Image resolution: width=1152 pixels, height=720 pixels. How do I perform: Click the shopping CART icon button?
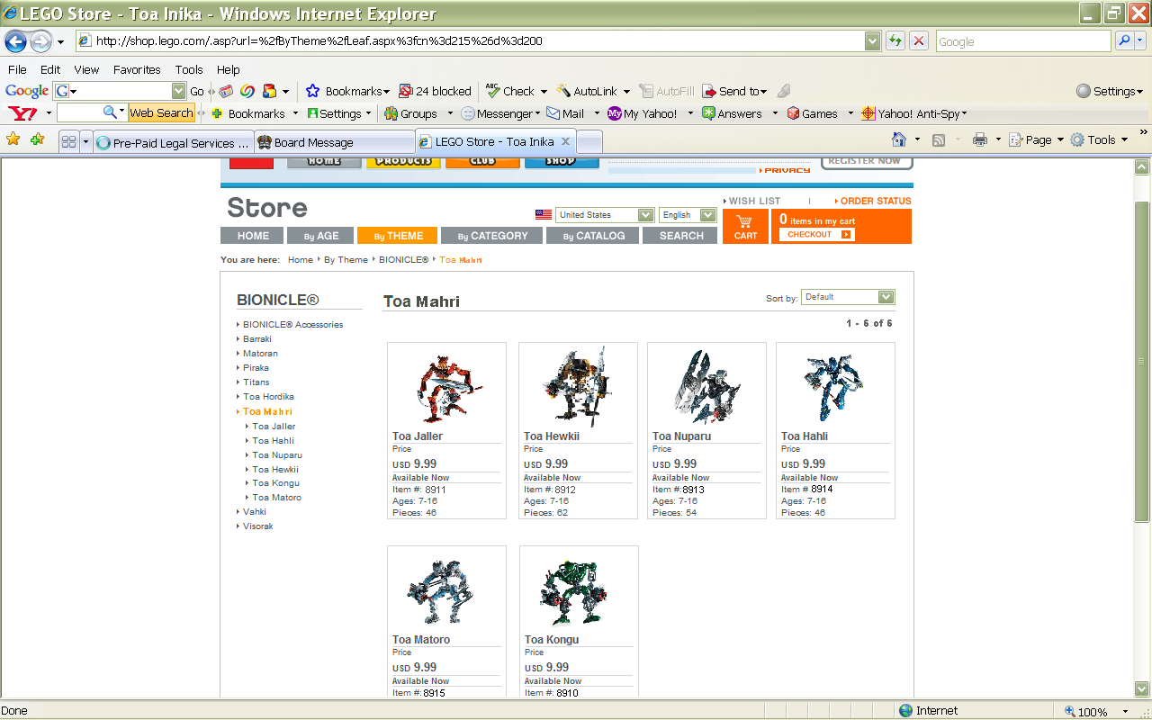[745, 226]
